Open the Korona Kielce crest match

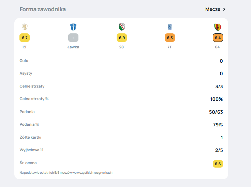pos(218,27)
